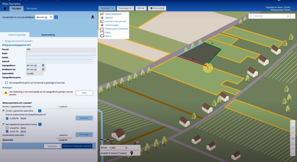Screen dimensions: 297x162
Task: Uncheck the 0,0365 ha checkbox
Action: (x=7, y=118)
